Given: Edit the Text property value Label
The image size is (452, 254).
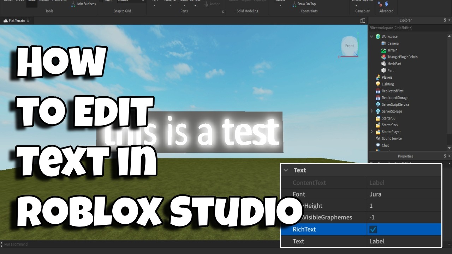Looking at the screenshot, I should click(x=404, y=241).
